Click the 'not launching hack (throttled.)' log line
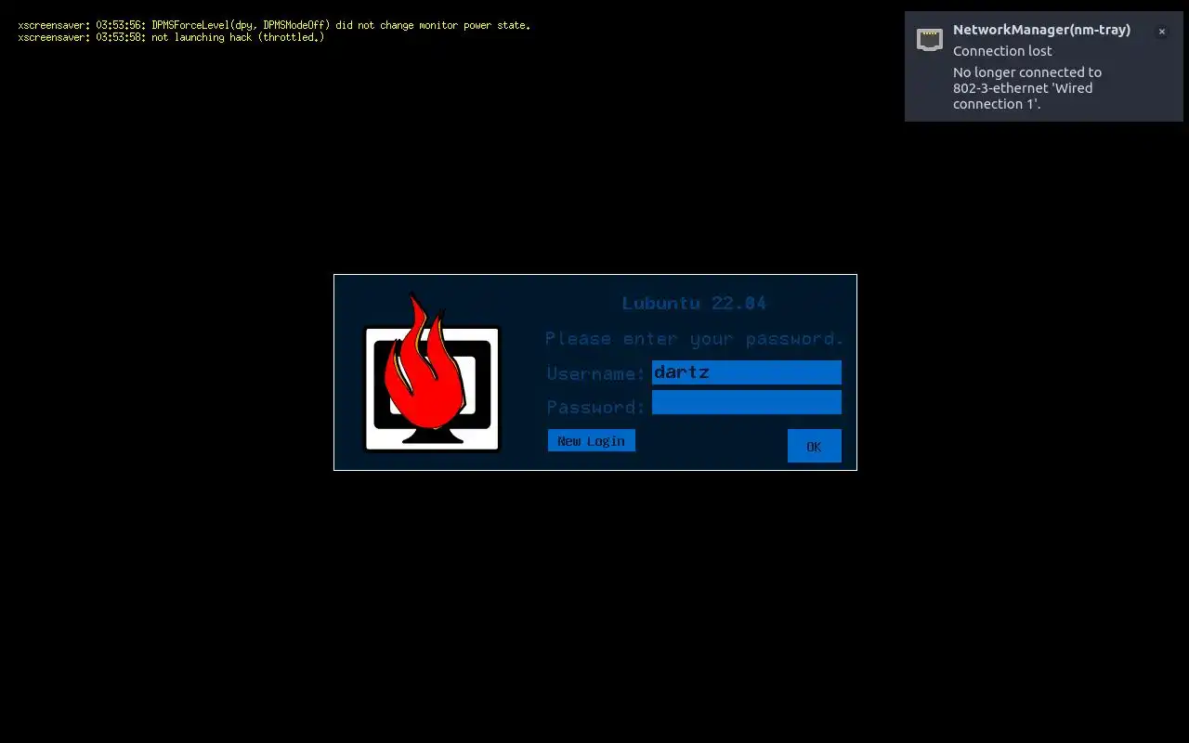1189x743 pixels. (x=171, y=37)
